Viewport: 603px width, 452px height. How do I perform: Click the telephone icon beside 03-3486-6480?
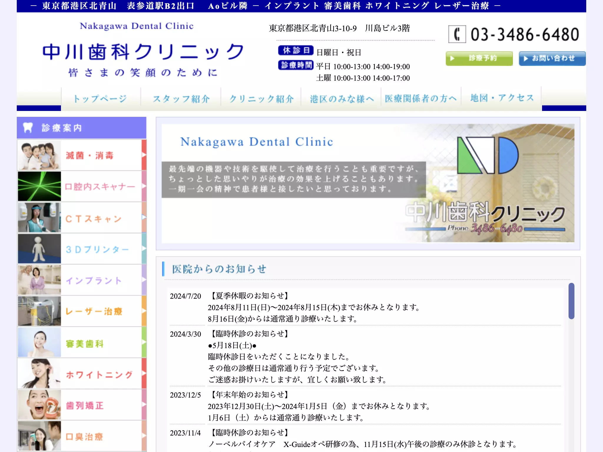pyautogui.click(x=457, y=34)
